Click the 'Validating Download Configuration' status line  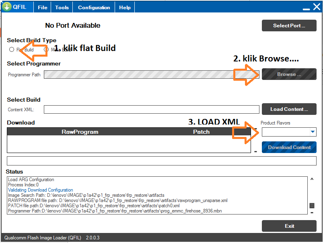point(40,190)
